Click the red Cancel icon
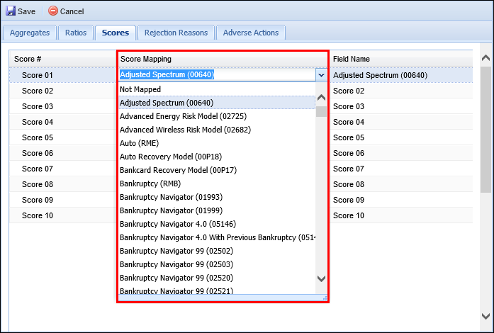The image size is (494, 333). pos(53,11)
